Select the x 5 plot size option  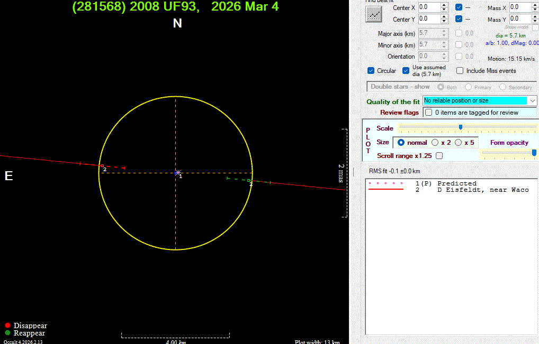pos(458,143)
